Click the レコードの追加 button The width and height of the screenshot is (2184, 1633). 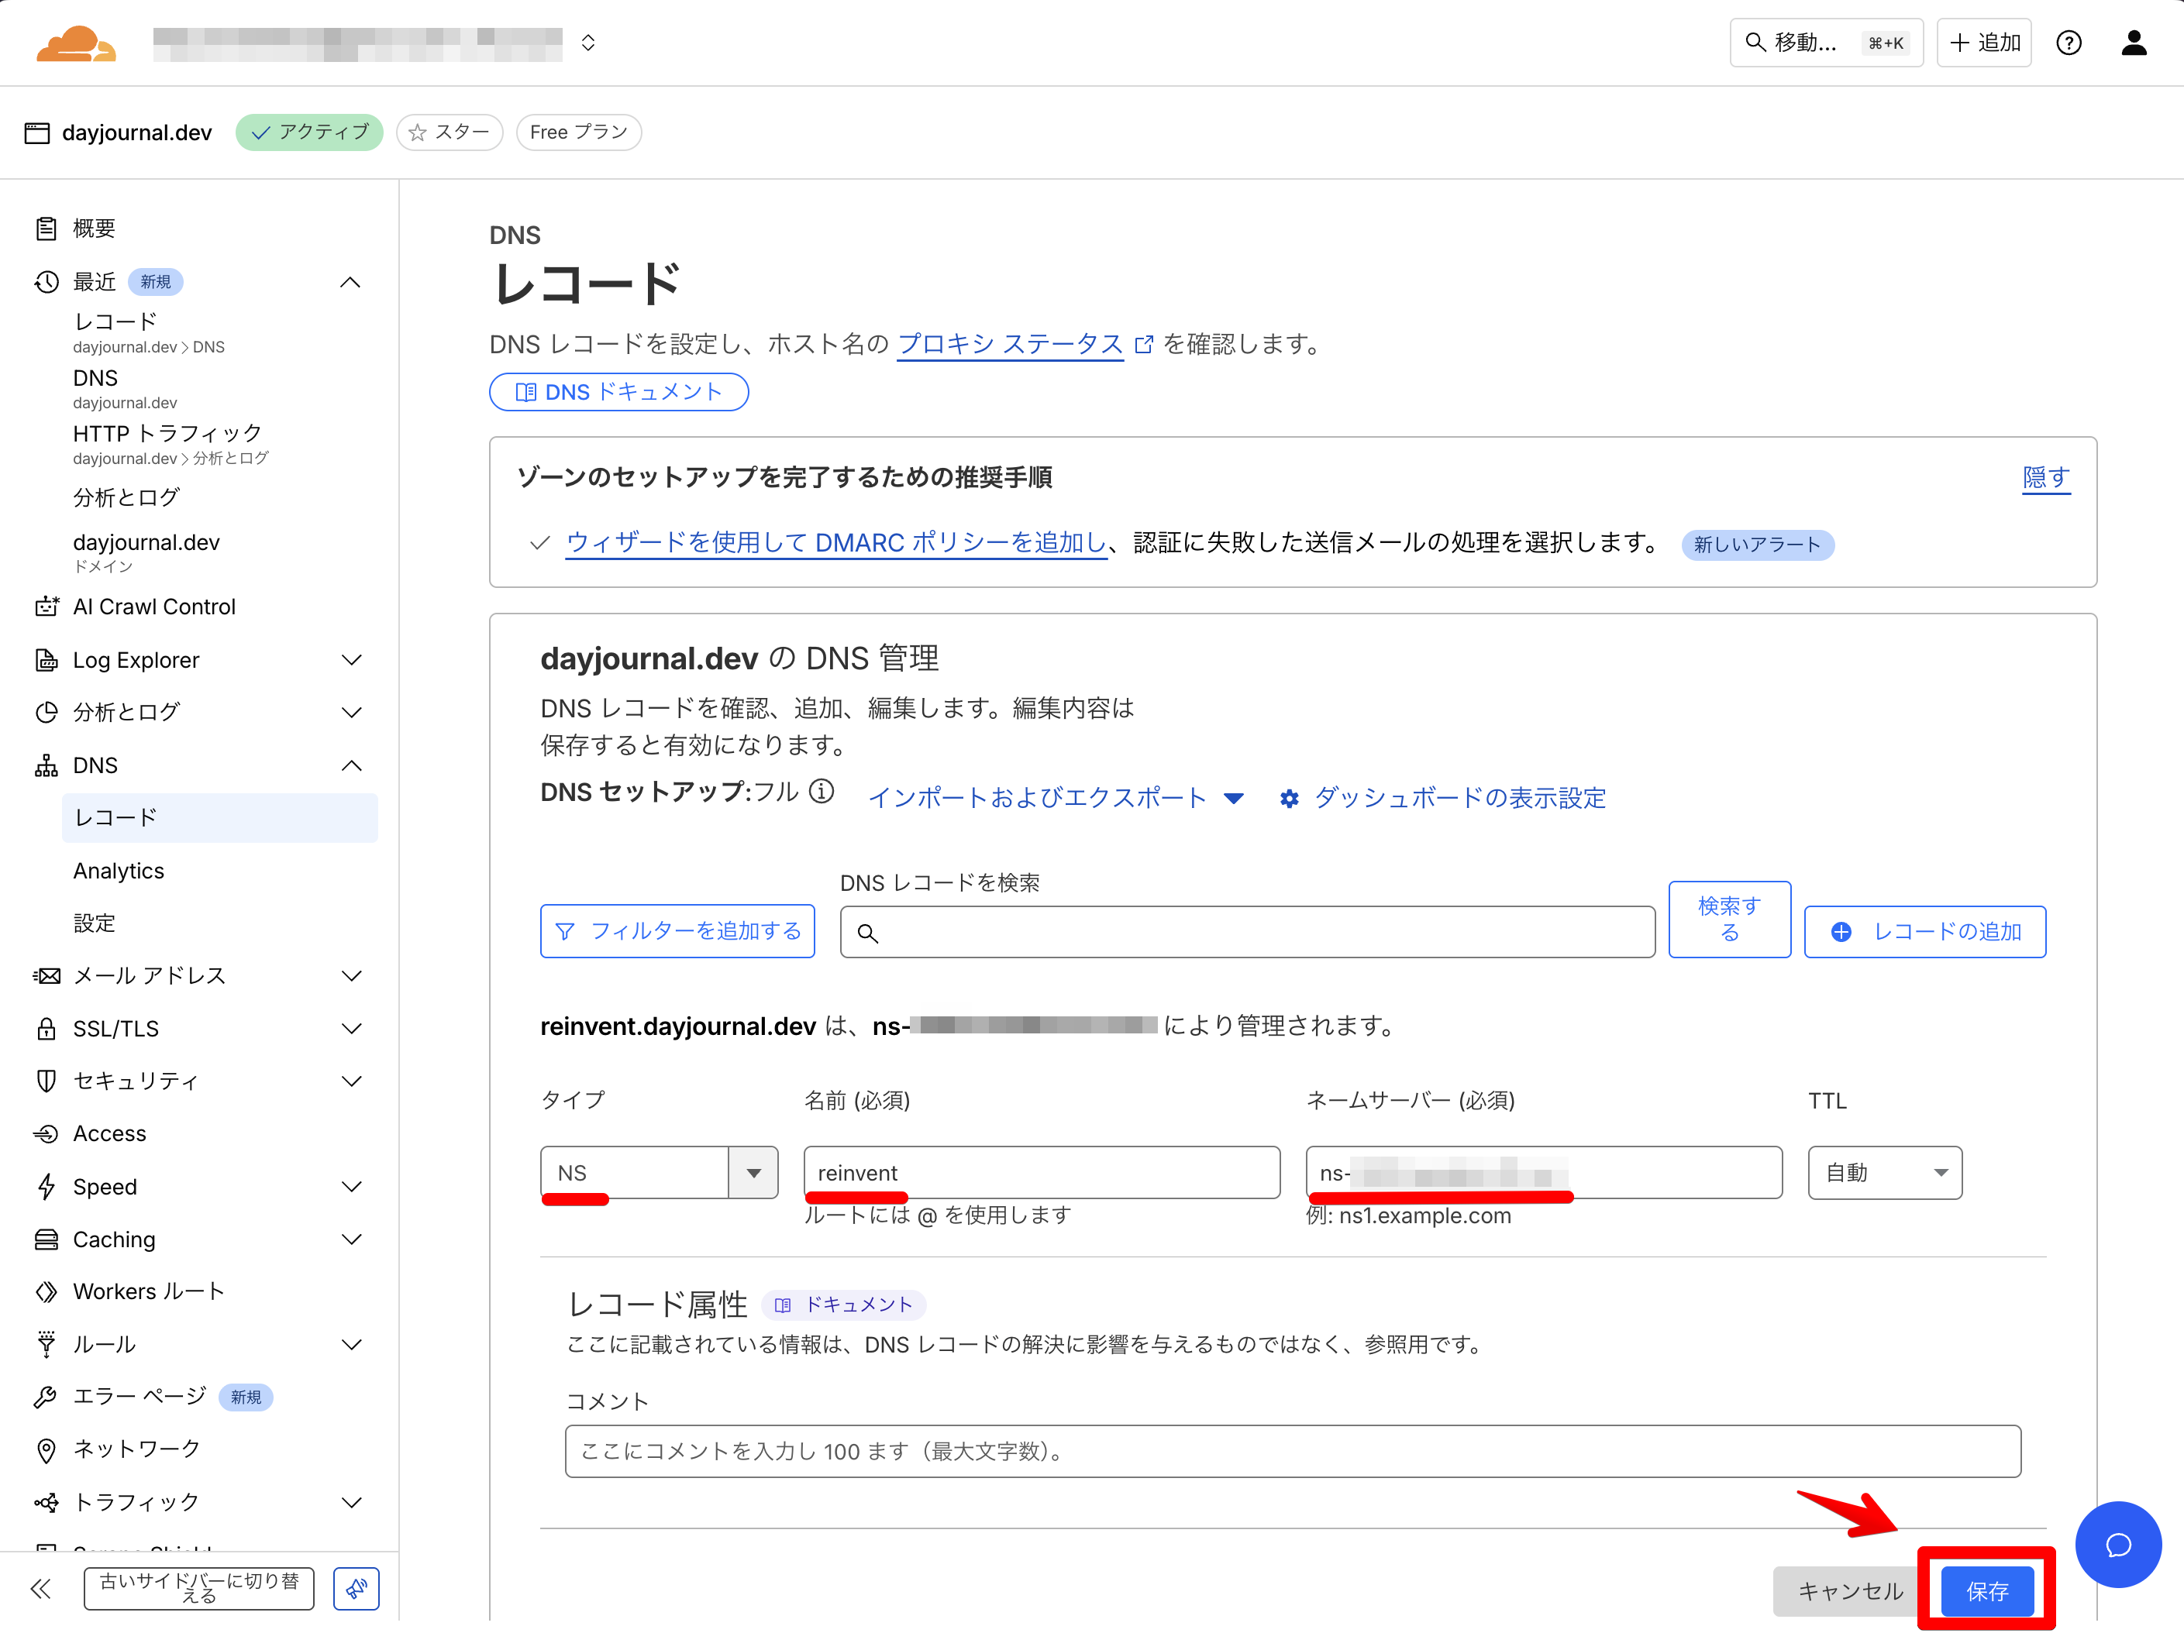1924,931
